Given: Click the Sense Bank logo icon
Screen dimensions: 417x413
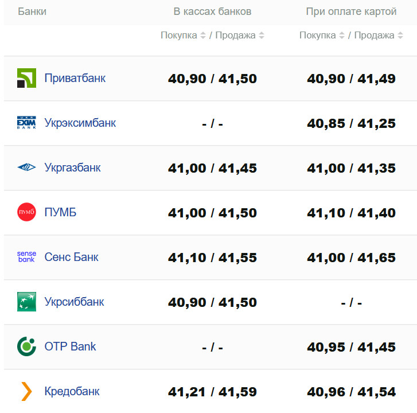Looking at the screenshot, I should (26, 257).
